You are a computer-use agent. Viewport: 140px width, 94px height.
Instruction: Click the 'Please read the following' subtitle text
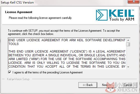point(40,18)
